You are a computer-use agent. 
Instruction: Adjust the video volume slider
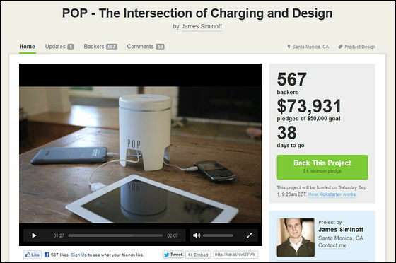click(x=218, y=235)
